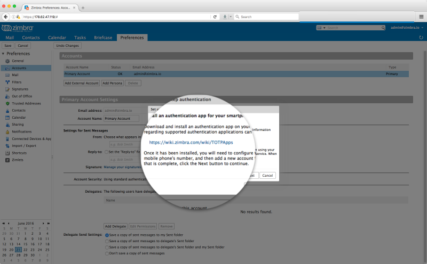Switch to the Calendar tab

(57, 38)
